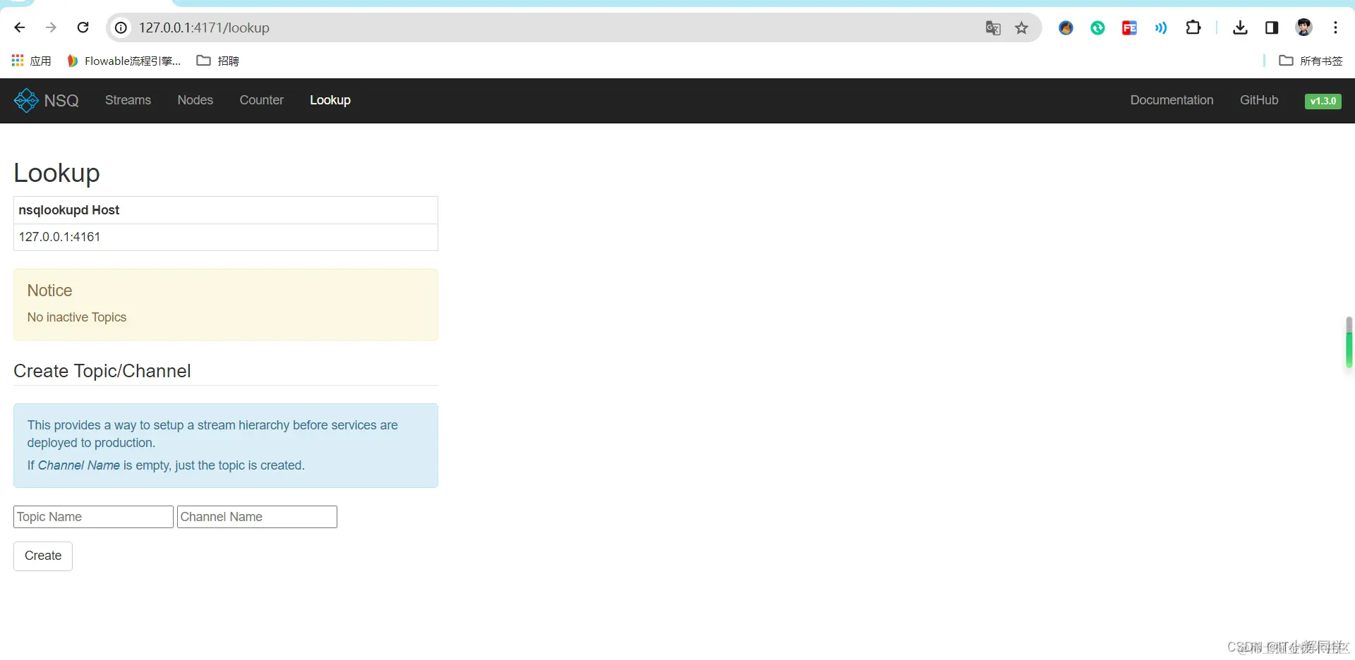Click the page's vertical scrollbar thumb
This screenshot has height=660, width=1355.
click(x=1349, y=343)
